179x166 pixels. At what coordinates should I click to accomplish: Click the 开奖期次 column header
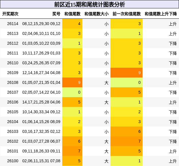(10, 14)
